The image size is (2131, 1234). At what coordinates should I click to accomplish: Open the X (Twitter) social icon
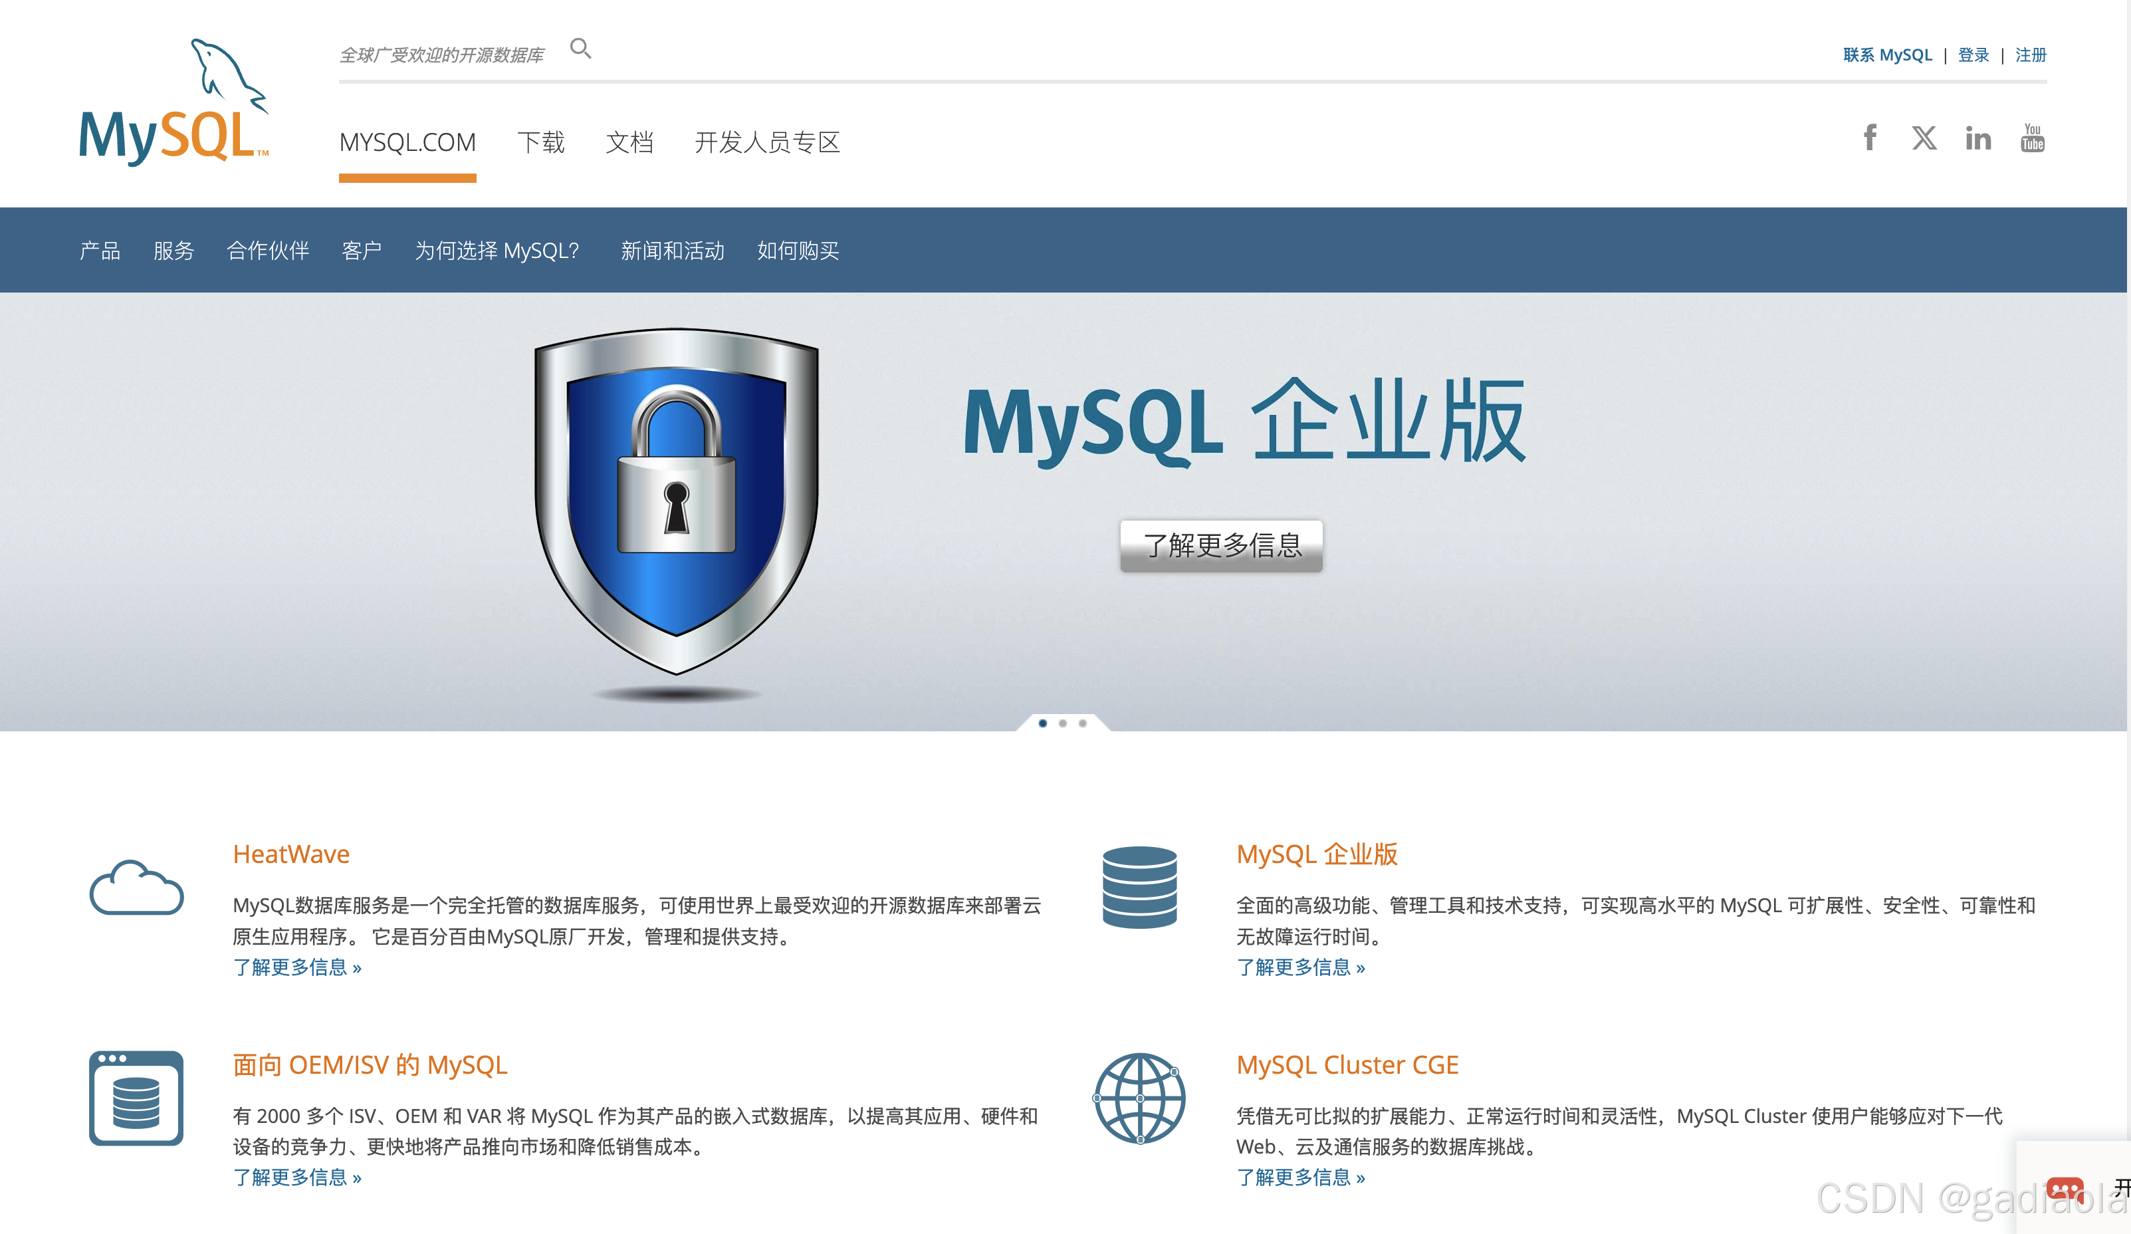pyautogui.click(x=1924, y=138)
